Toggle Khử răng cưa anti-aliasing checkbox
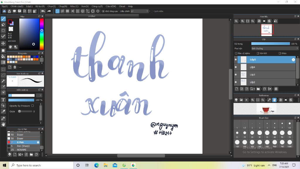300x169 pixels. pyautogui.click(x=103, y=11)
